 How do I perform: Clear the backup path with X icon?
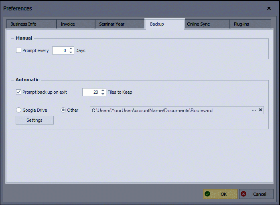(x=260, y=110)
